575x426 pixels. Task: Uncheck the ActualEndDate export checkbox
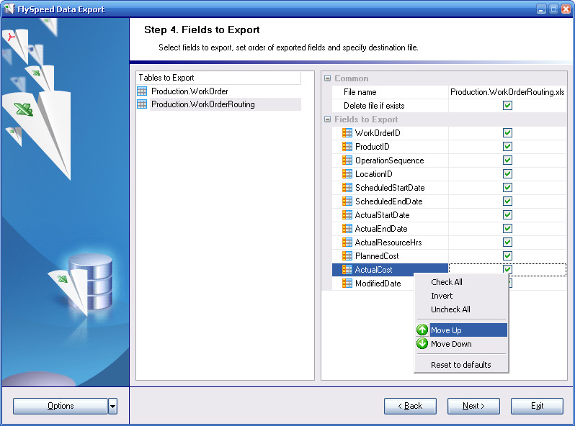(x=507, y=229)
